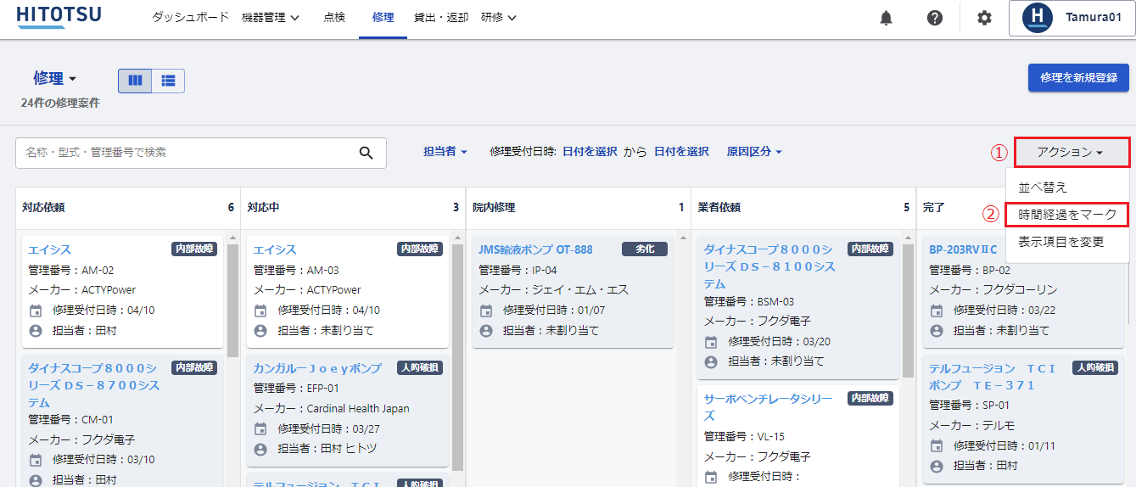Click 内部故障 badge on AM-02 card
Viewport: 1136px width, 487px height.
194,249
